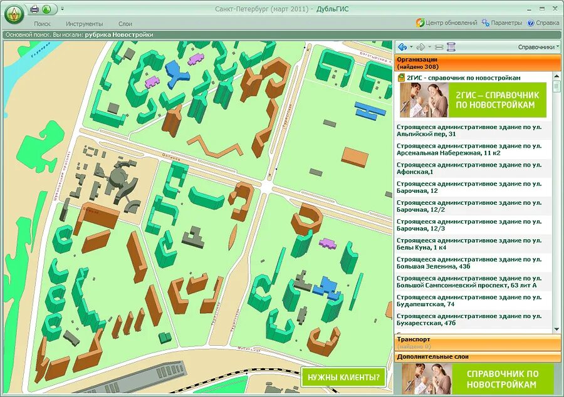
Task: Select result Альпийский пер, 31
Action: pos(473,130)
